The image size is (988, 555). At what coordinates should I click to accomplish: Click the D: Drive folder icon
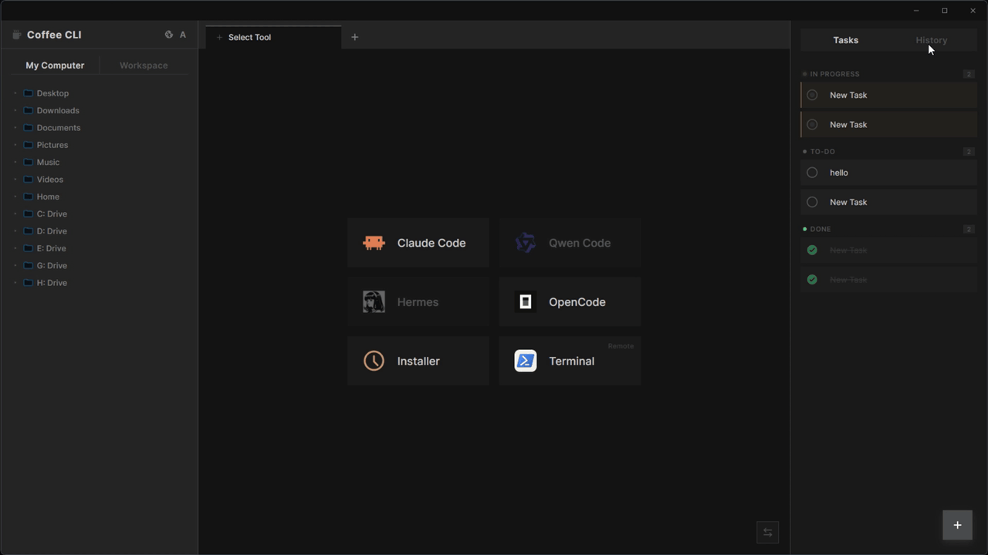pos(29,231)
